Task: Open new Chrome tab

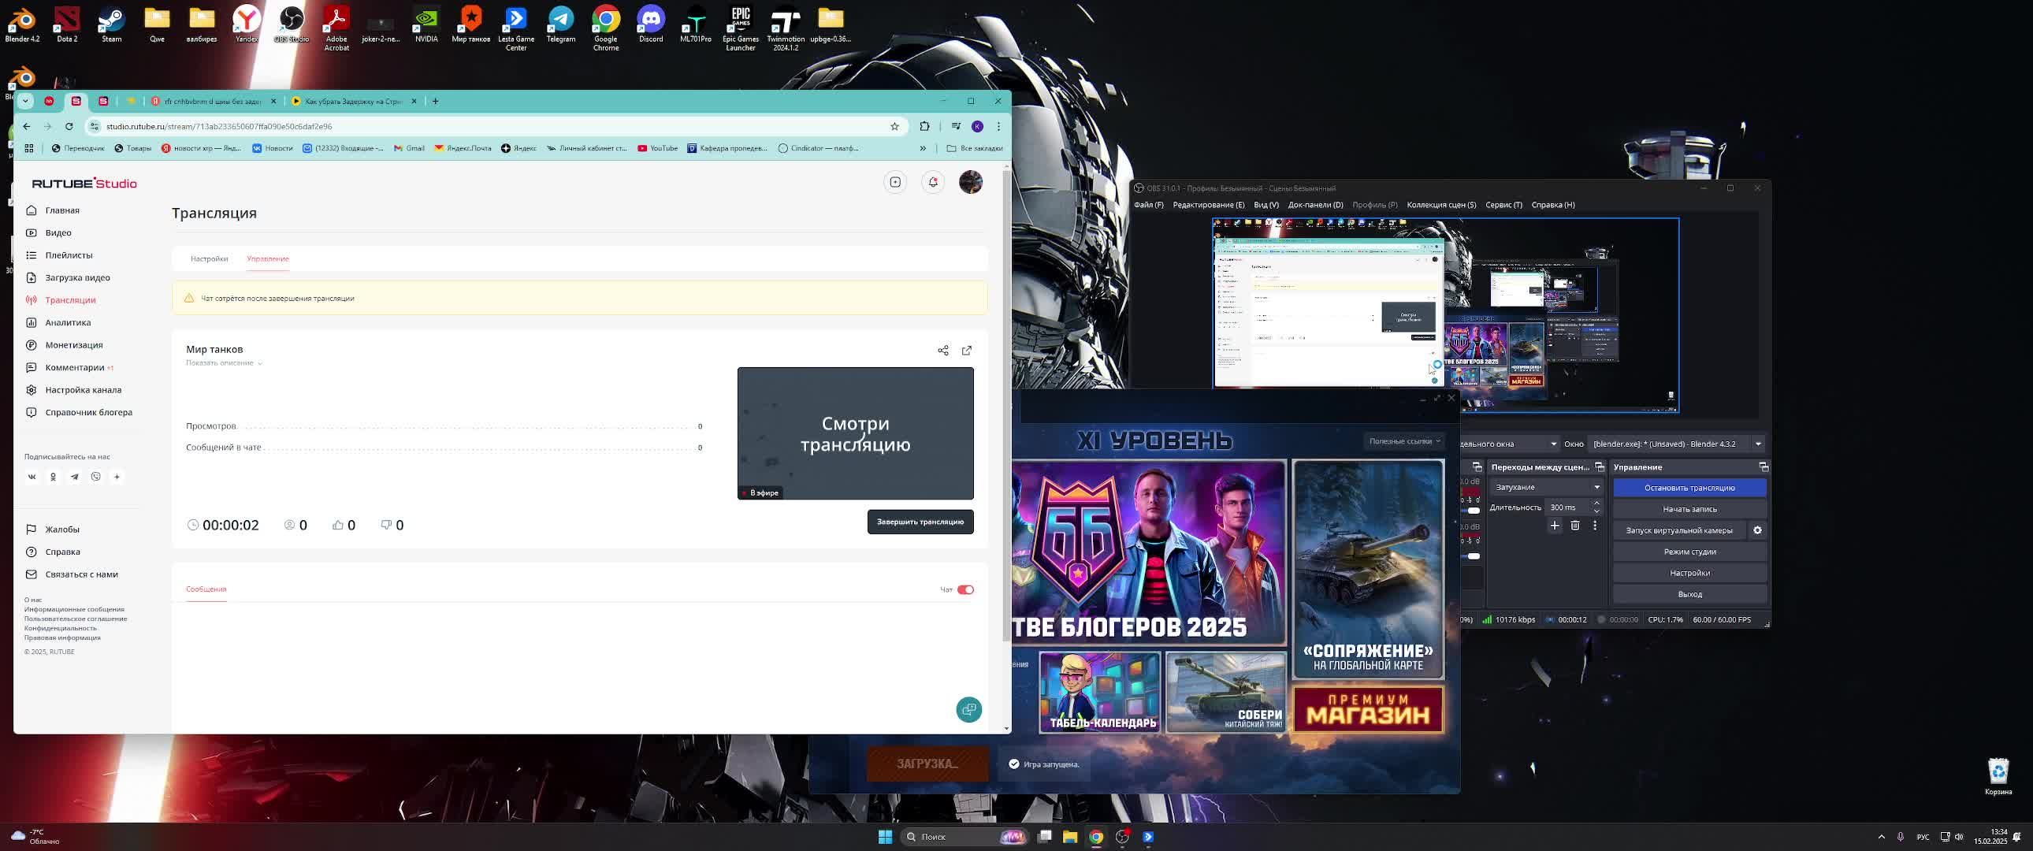Action: tap(435, 101)
